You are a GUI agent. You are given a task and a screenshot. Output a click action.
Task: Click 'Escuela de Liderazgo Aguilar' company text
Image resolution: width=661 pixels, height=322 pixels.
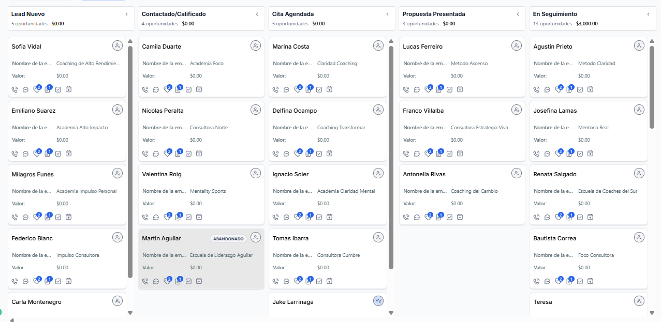point(221,255)
